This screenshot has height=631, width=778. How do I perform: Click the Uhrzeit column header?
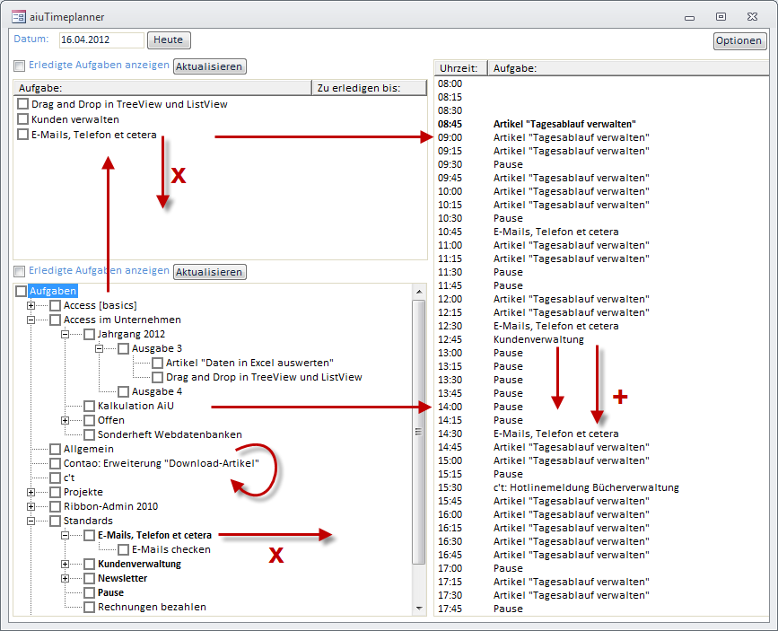pos(460,68)
